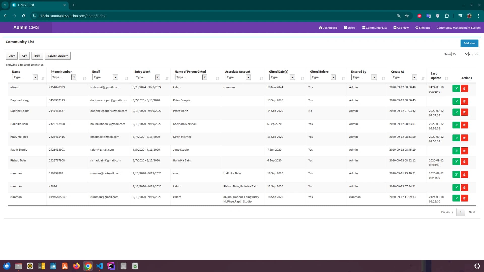This screenshot has width=484, height=272.
Task: Sort by Last Update column arrows
Action: 446,79
